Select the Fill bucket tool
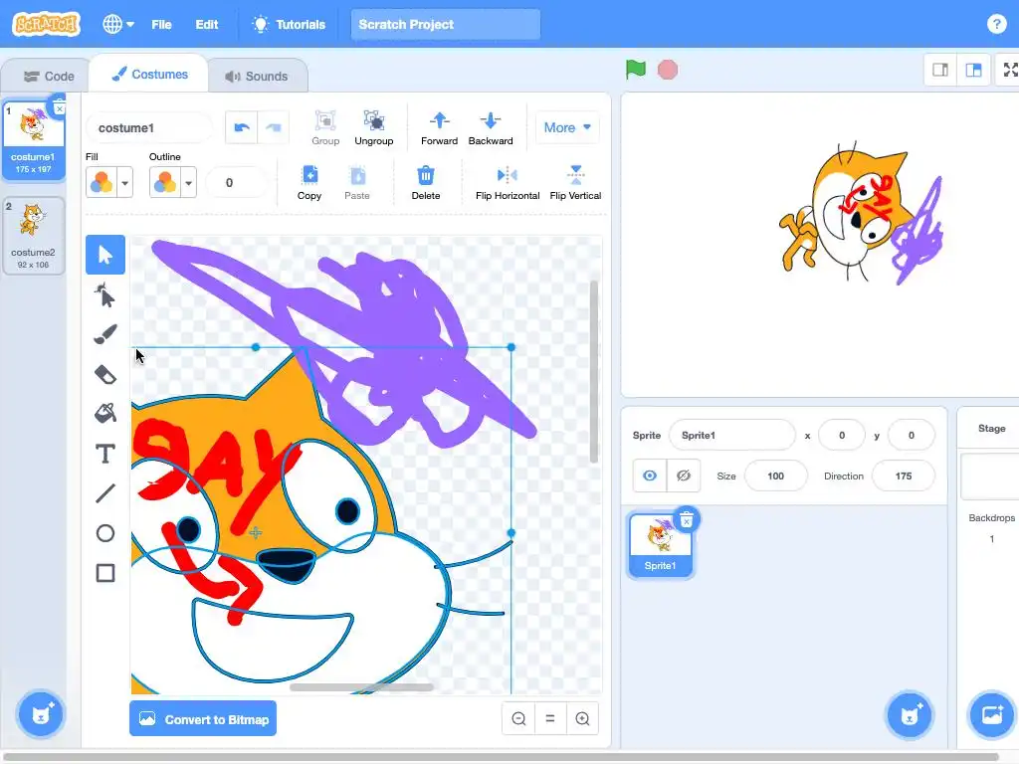The image size is (1019, 764). click(105, 414)
